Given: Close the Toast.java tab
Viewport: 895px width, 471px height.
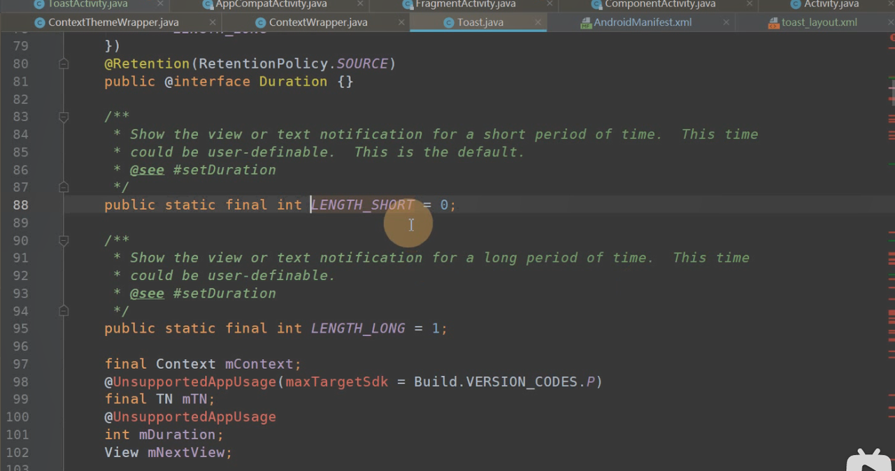Looking at the screenshot, I should [x=538, y=22].
